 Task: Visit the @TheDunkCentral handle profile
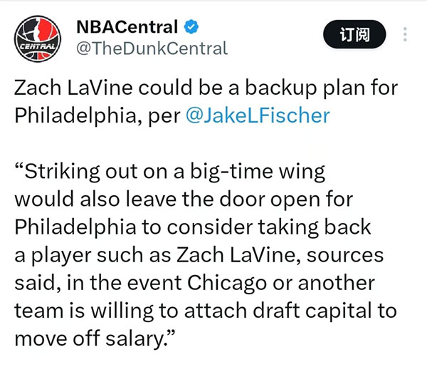152,48
